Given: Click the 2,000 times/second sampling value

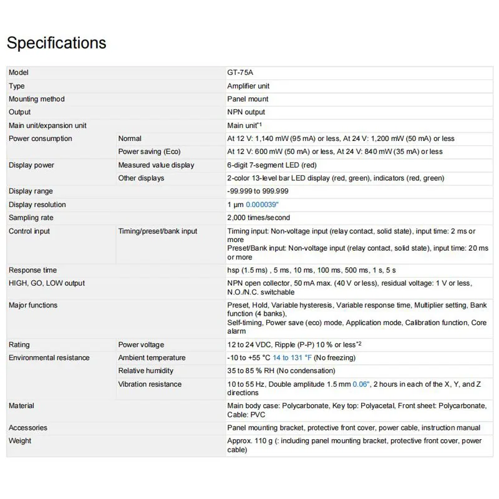Looking at the screenshot, I should (x=258, y=218).
